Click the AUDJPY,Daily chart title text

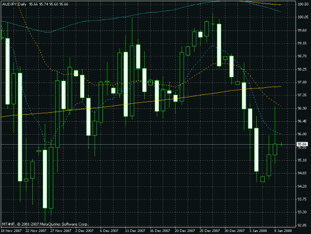(14, 4)
